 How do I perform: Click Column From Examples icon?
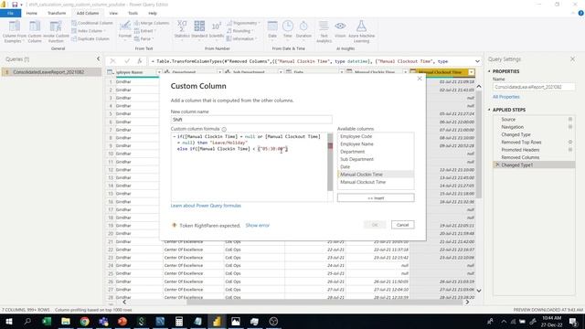point(15,27)
